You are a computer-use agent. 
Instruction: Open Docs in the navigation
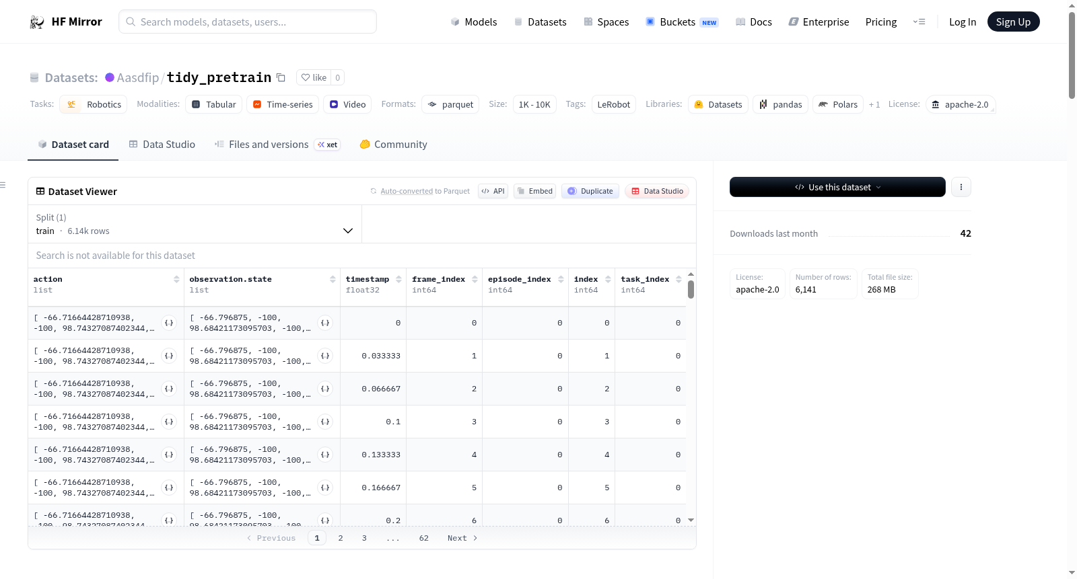coord(753,22)
